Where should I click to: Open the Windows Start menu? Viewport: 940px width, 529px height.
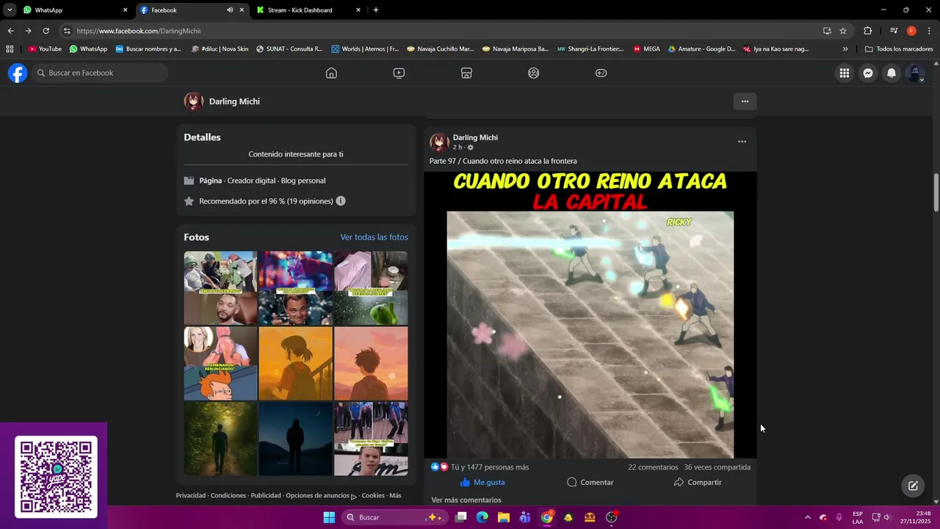pos(329,517)
